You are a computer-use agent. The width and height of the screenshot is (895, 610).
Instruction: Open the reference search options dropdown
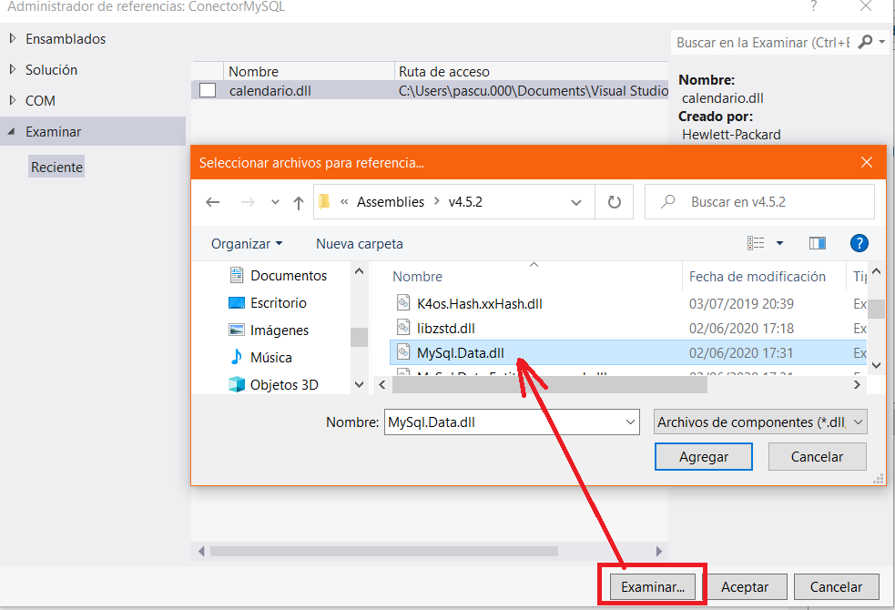882,42
